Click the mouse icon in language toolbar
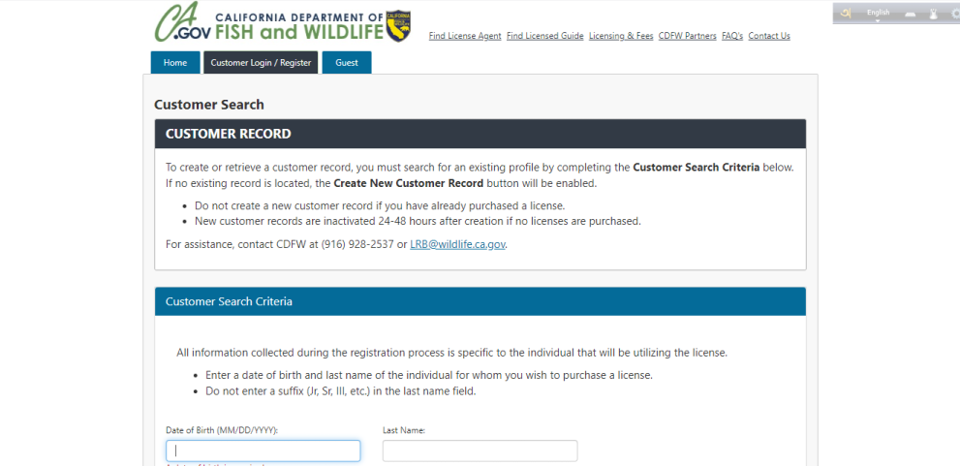Screen dimensions: 960x466 coord(934,15)
